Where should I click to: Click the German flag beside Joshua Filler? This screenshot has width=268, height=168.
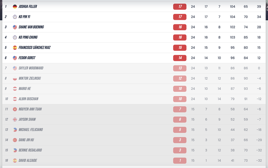15,7
